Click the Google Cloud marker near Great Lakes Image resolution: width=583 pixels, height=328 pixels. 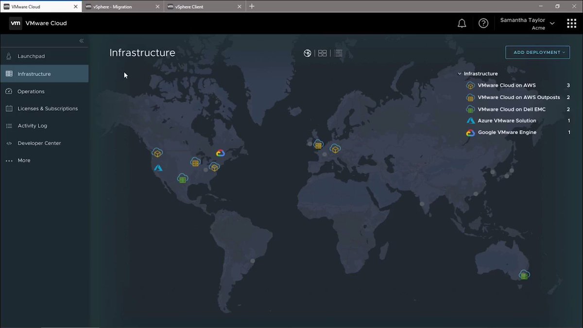tap(220, 153)
